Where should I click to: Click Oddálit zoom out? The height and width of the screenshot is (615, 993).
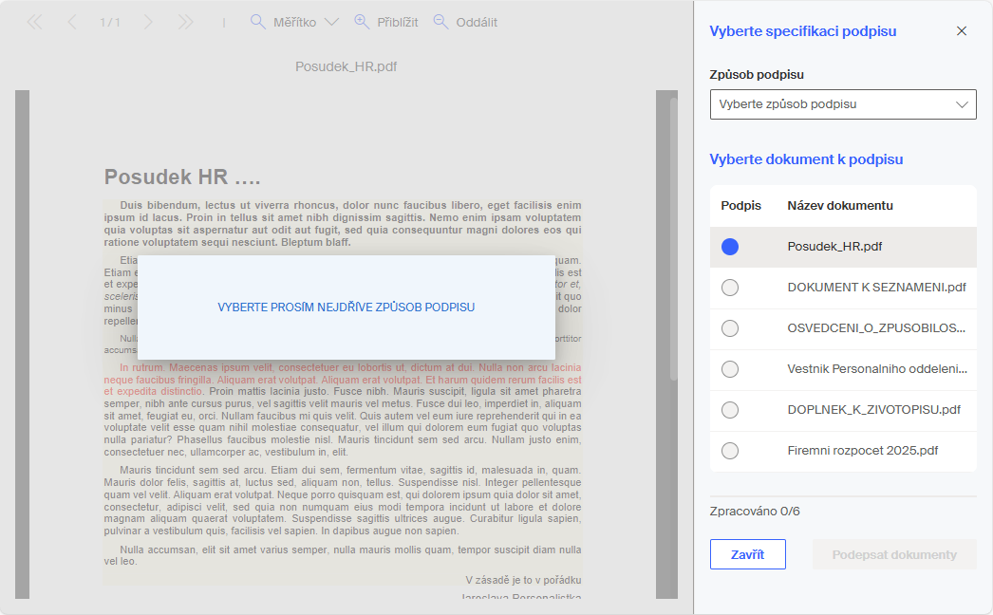pyautogui.click(x=465, y=22)
